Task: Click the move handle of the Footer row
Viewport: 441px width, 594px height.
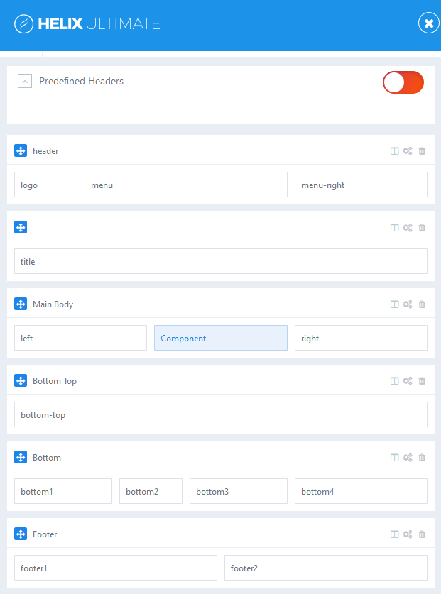Action: 21,534
